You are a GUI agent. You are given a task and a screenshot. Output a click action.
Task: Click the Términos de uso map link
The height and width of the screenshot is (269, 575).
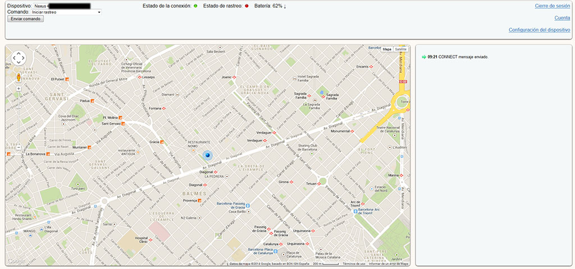coord(354,263)
